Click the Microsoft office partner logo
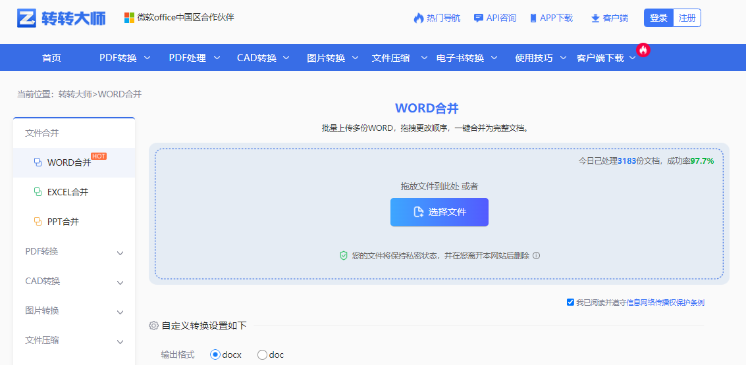 (129, 18)
